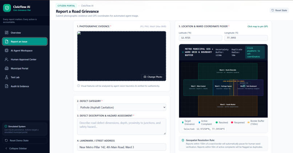
Task: Click the 'Click map to pin GPS' link
Action: click(x=257, y=27)
